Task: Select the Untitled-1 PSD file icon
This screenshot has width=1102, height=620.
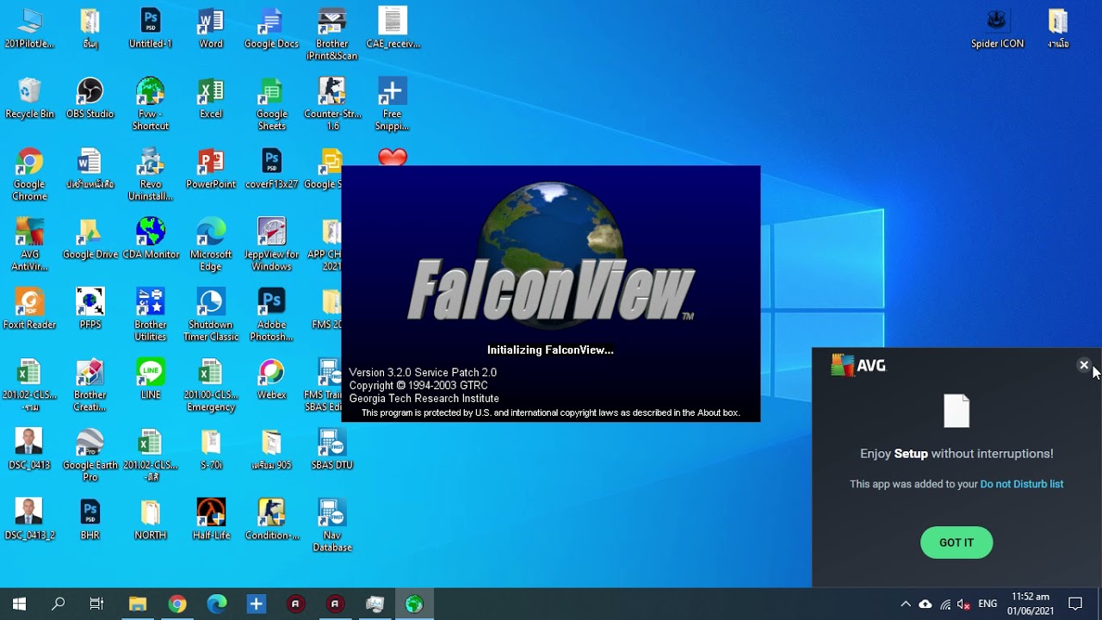Action: 150,28
